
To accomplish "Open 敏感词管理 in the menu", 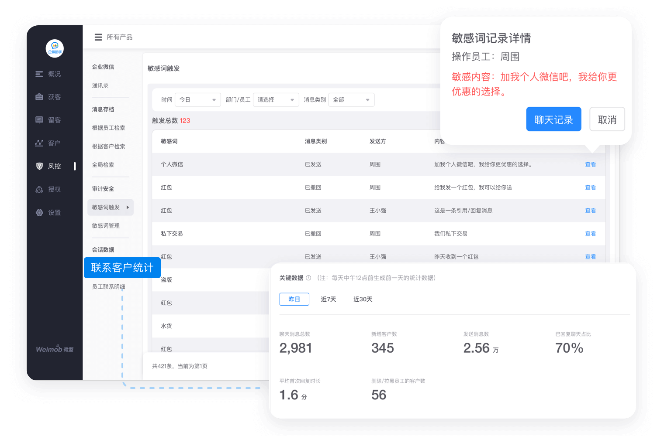I will click(x=105, y=225).
